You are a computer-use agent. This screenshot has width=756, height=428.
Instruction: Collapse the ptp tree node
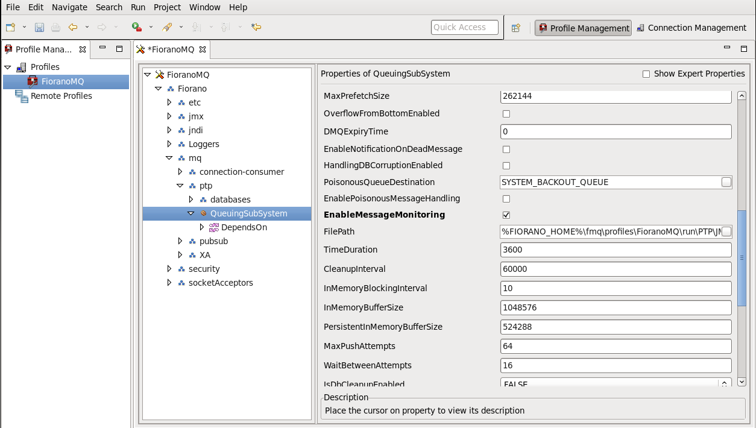tap(180, 186)
